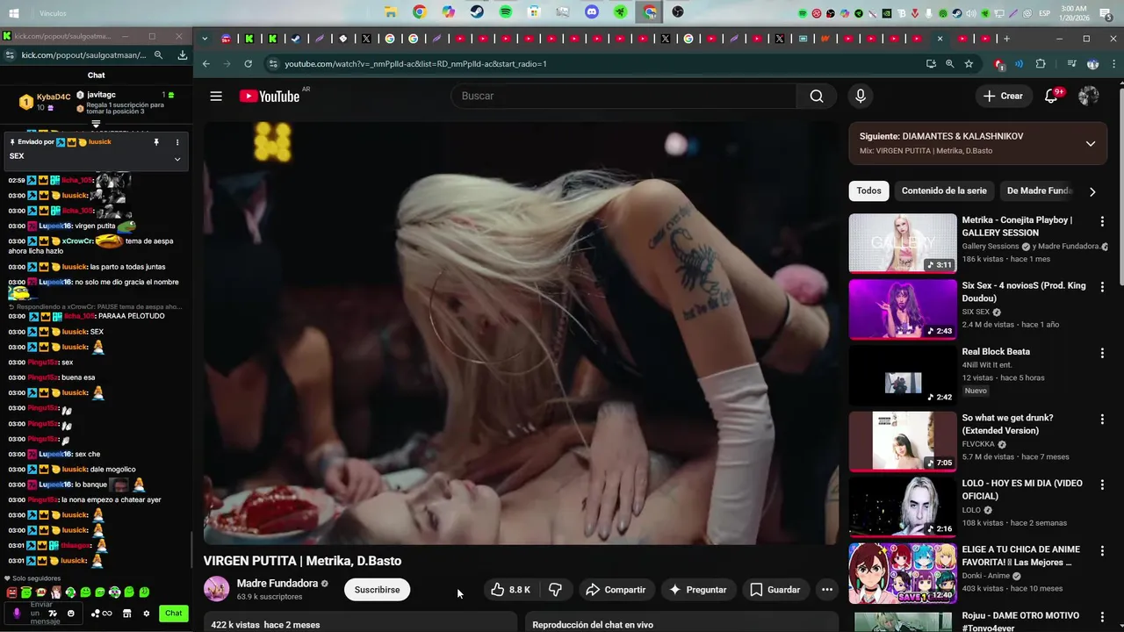Open the Kick shop storefront icon
The height and width of the screenshot is (632, 1124).
[126, 613]
